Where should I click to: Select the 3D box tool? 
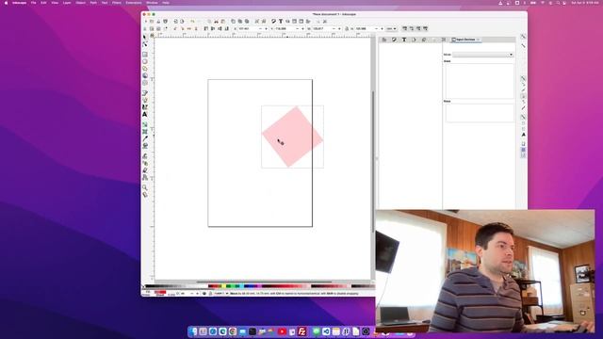[145, 75]
